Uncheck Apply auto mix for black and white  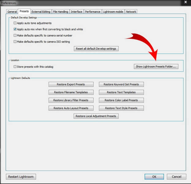pyautogui.click(x=15, y=29)
